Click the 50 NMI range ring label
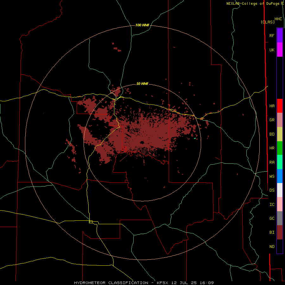 (x=142, y=84)
